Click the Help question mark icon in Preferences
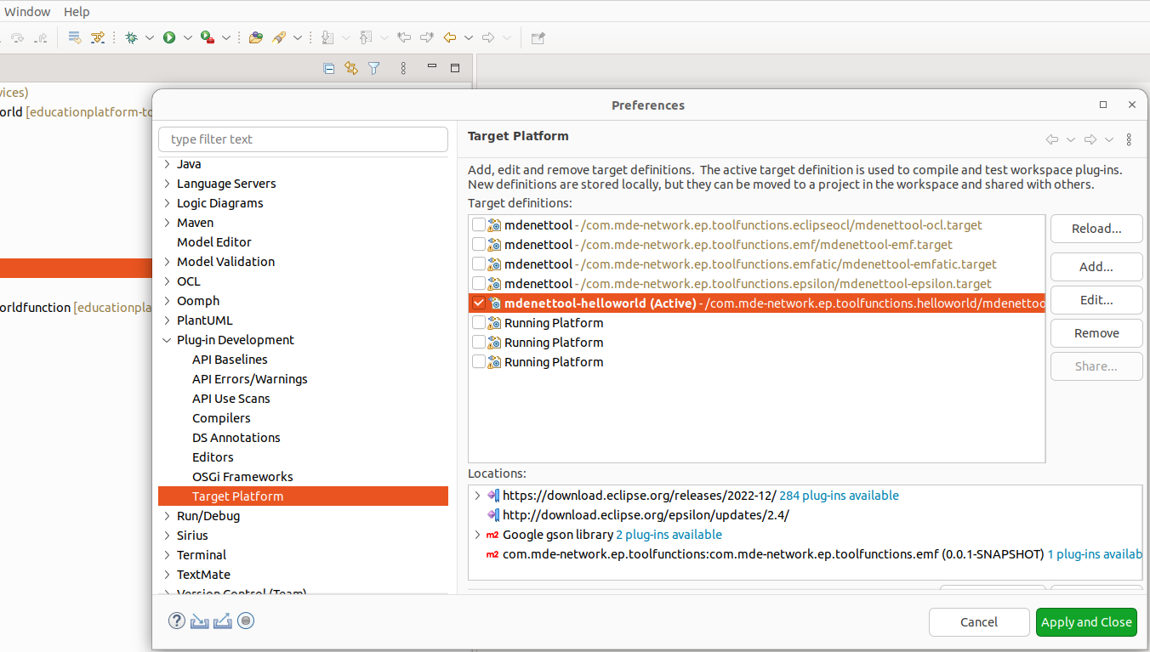1150x652 pixels. (x=177, y=621)
